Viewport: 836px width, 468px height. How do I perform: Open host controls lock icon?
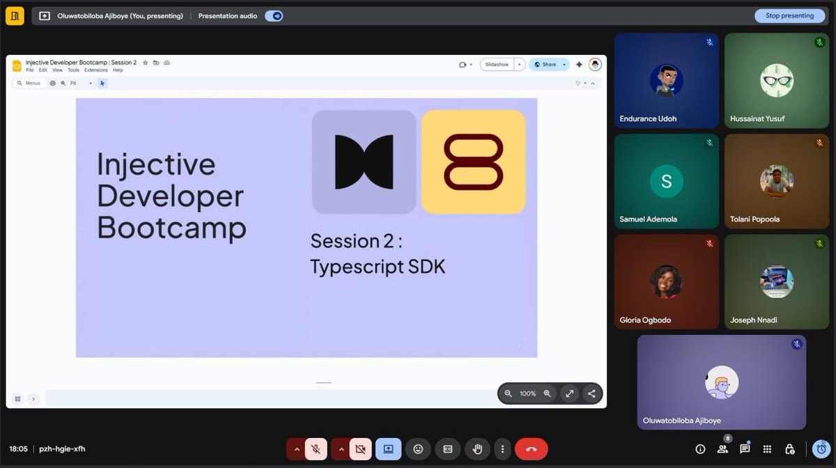pos(789,449)
